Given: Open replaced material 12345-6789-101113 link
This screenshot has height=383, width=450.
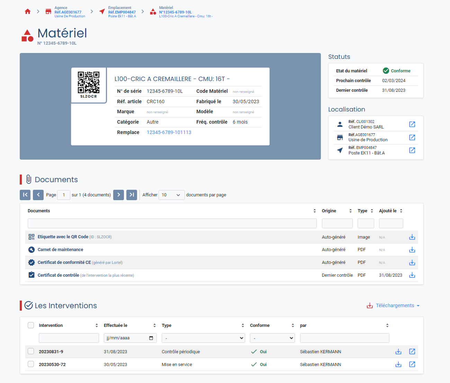Looking at the screenshot, I should click(x=169, y=132).
